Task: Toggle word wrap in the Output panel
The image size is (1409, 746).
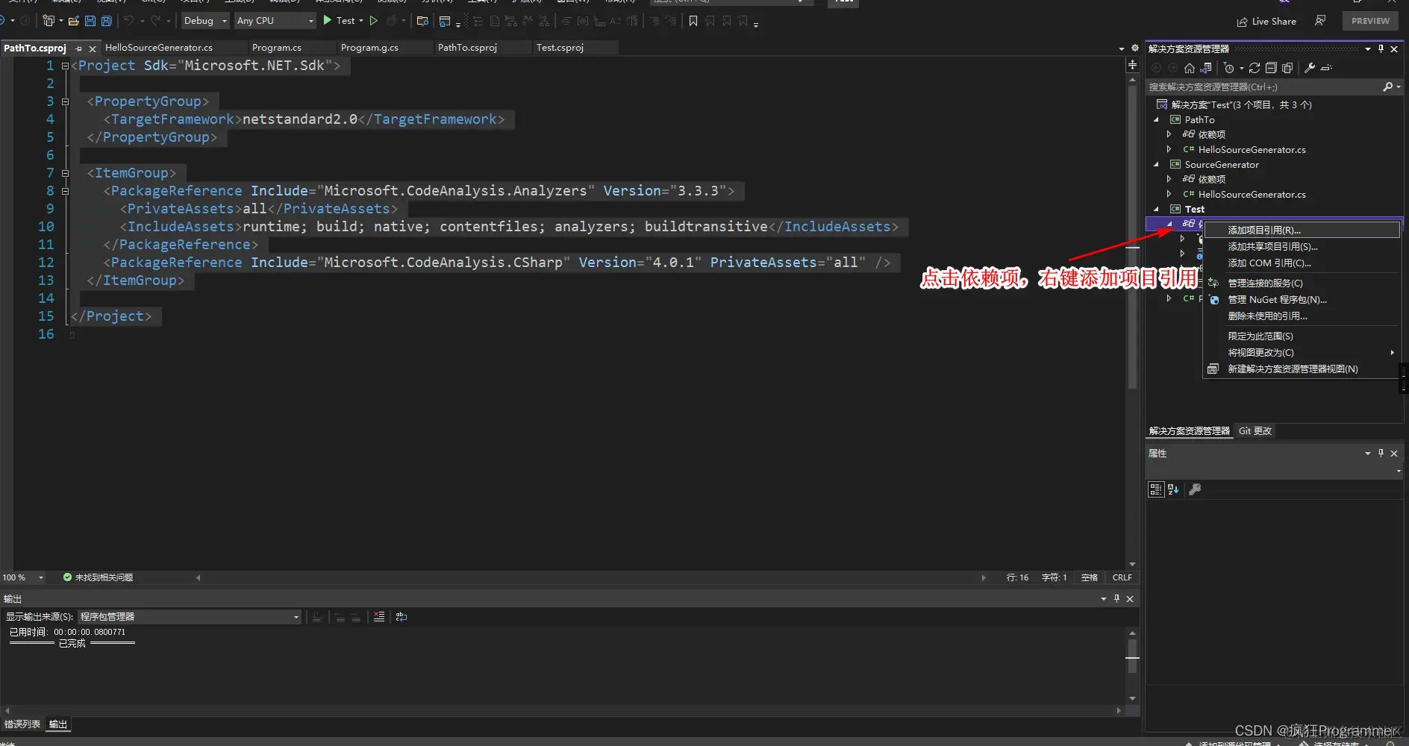Action: pos(402,617)
